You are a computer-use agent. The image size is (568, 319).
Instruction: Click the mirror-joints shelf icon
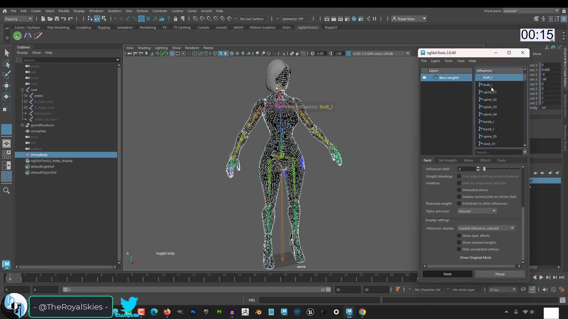tap(28, 36)
